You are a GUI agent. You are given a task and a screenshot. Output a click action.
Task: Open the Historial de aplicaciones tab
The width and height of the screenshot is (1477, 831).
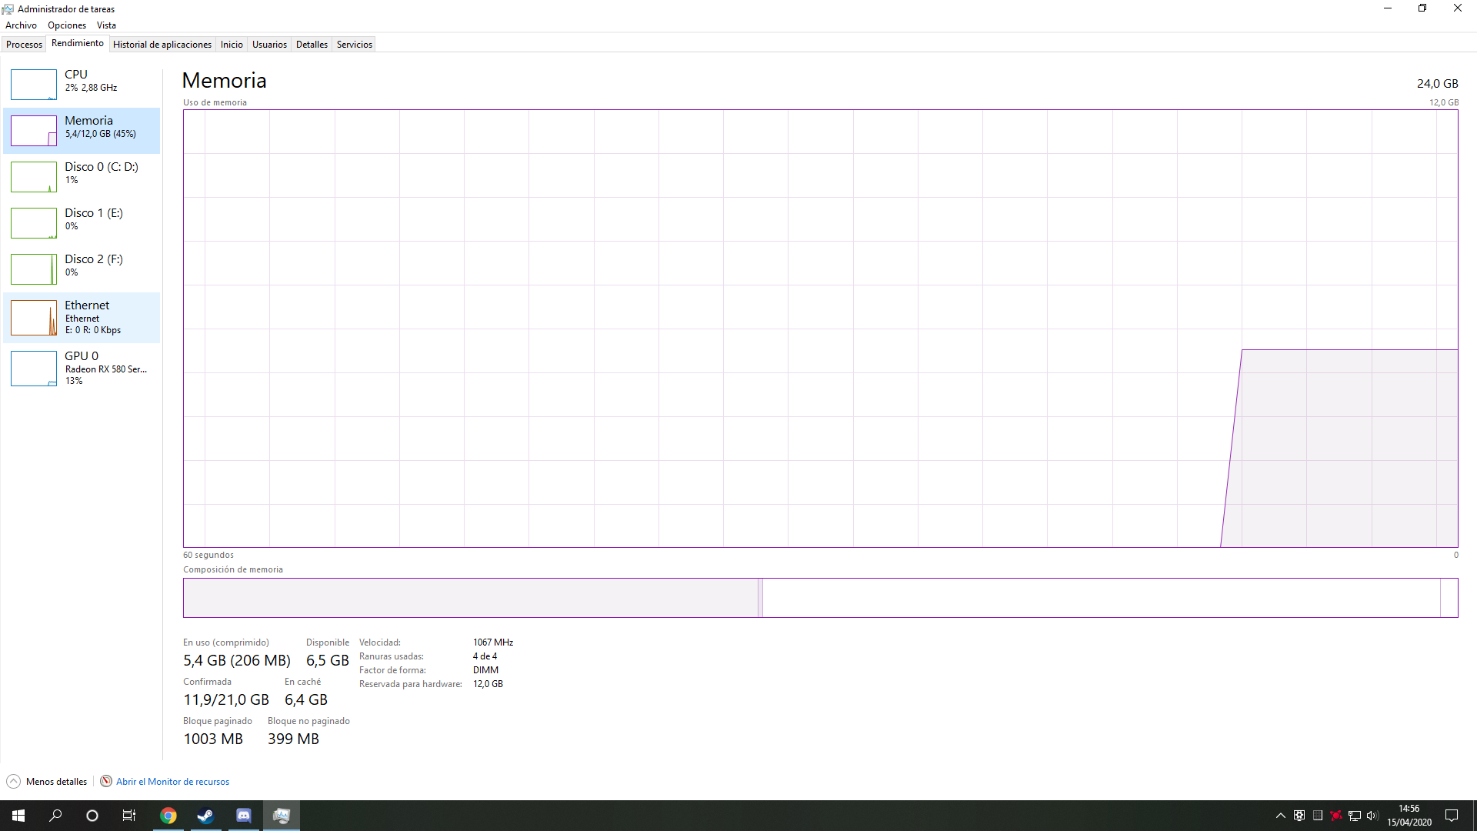point(162,45)
